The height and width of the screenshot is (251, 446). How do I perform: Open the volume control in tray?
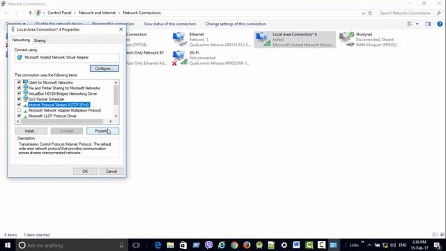coord(393,245)
